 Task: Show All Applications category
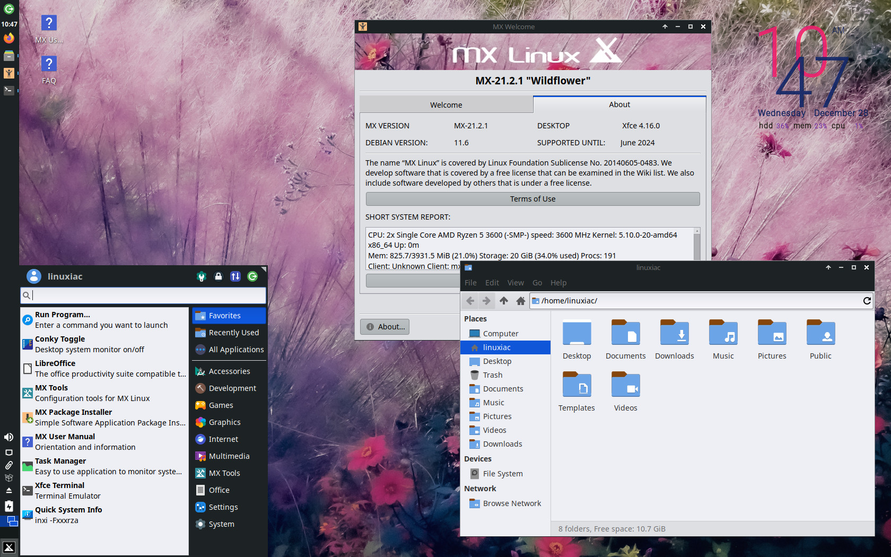229,350
